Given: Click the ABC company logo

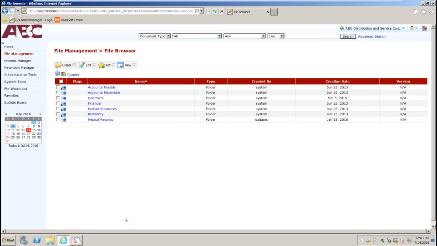Looking at the screenshot, I should coord(22,31).
